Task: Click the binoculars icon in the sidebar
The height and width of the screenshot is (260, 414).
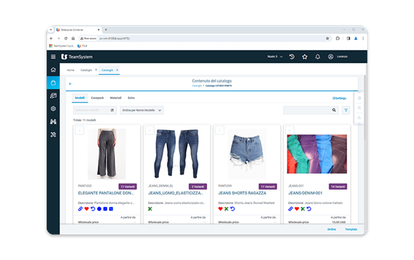Action: coord(53,121)
